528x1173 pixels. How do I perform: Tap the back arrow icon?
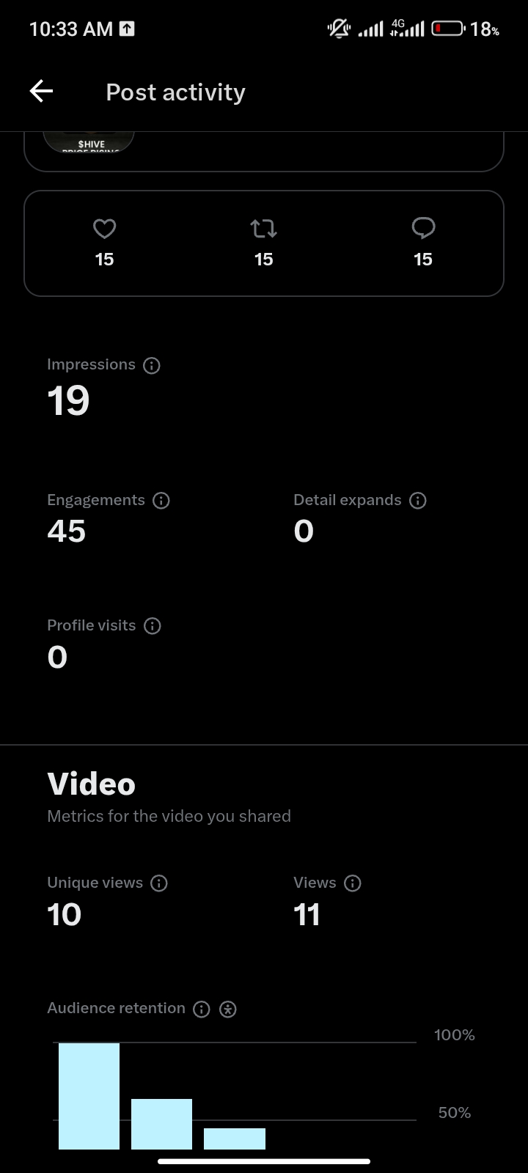(42, 92)
